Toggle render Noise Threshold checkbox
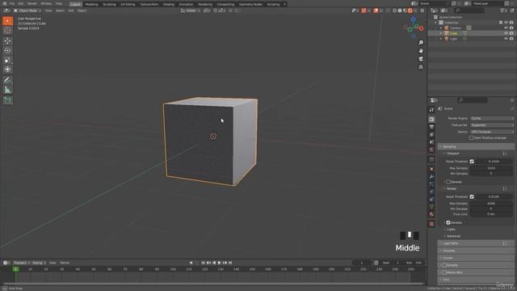 472,196
